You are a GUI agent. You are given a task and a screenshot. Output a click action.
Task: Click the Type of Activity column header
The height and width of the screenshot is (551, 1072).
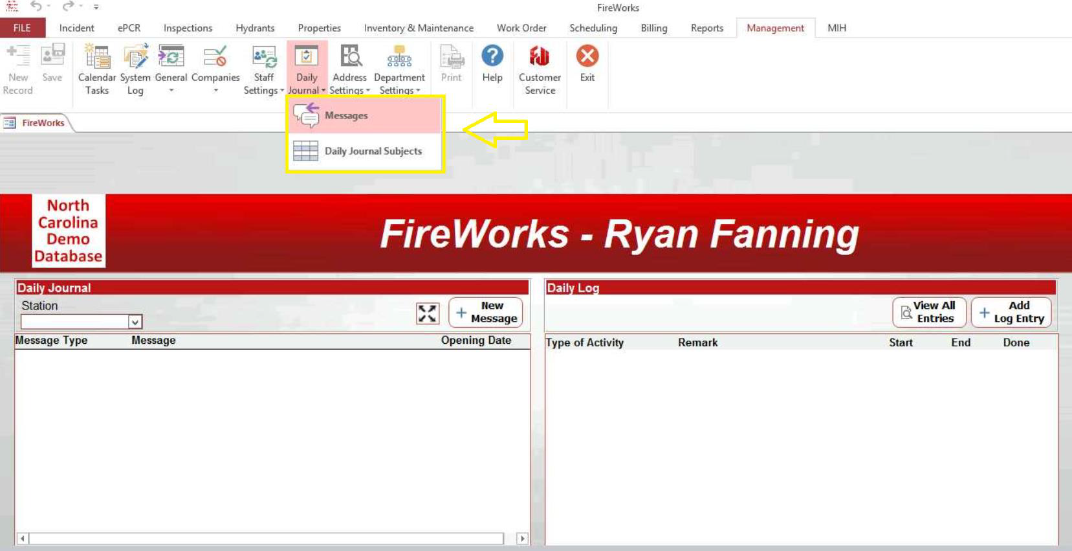585,343
